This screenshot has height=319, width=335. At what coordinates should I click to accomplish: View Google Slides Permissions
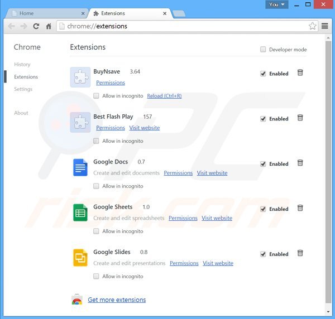coord(184,263)
